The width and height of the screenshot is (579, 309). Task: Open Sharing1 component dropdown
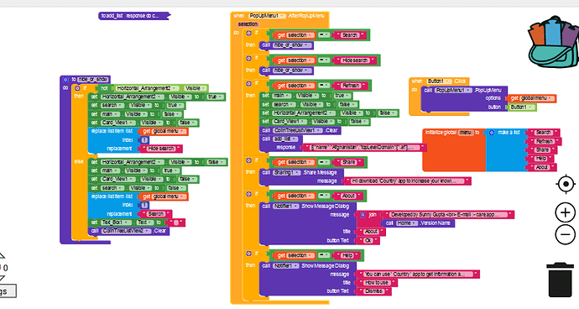[x=286, y=173]
